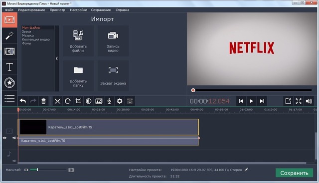This screenshot has width=319, height=183.
Task: Collapse the import categories panel
Action: [57, 59]
